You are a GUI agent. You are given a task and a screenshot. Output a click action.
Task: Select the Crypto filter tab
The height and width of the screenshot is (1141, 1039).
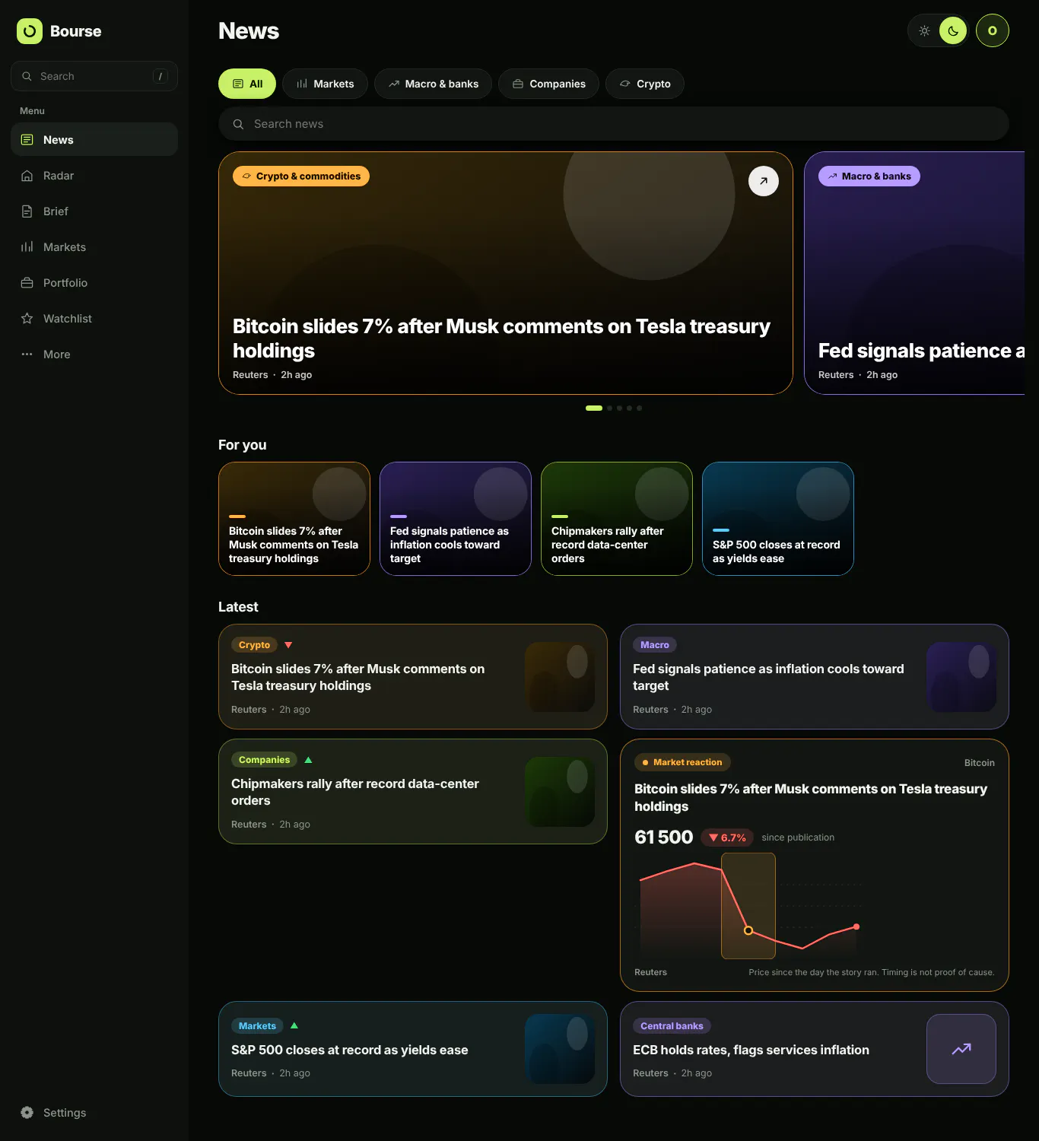645,84
